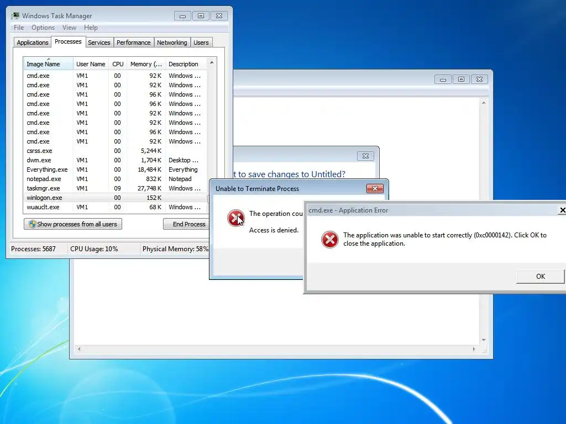The height and width of the screenshot is (424, 566).
Task: Click OK in cmd.exe Application Error dialog
Action: point(541,276)
